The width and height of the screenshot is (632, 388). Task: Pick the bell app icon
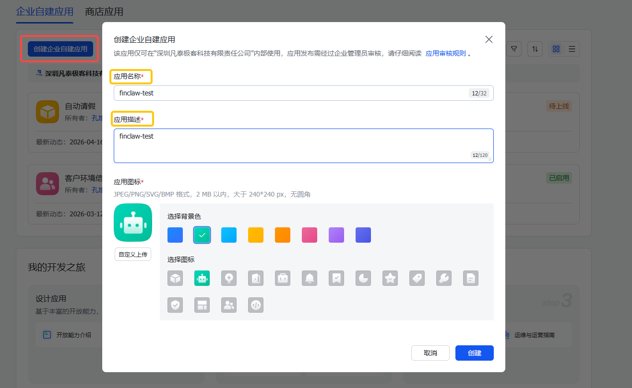[x=310, y=278]
